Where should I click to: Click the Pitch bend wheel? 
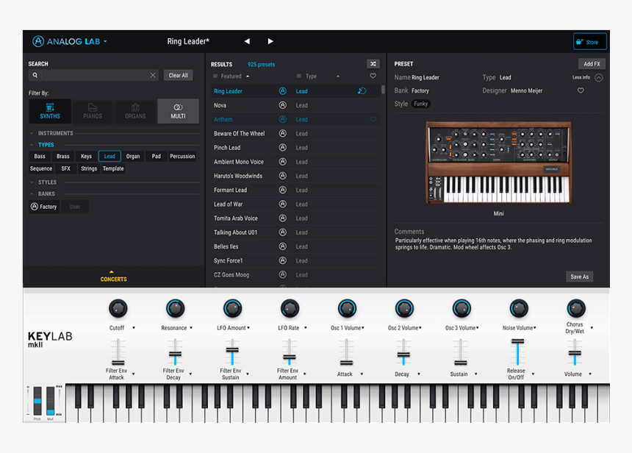click(x=37, y=401)
